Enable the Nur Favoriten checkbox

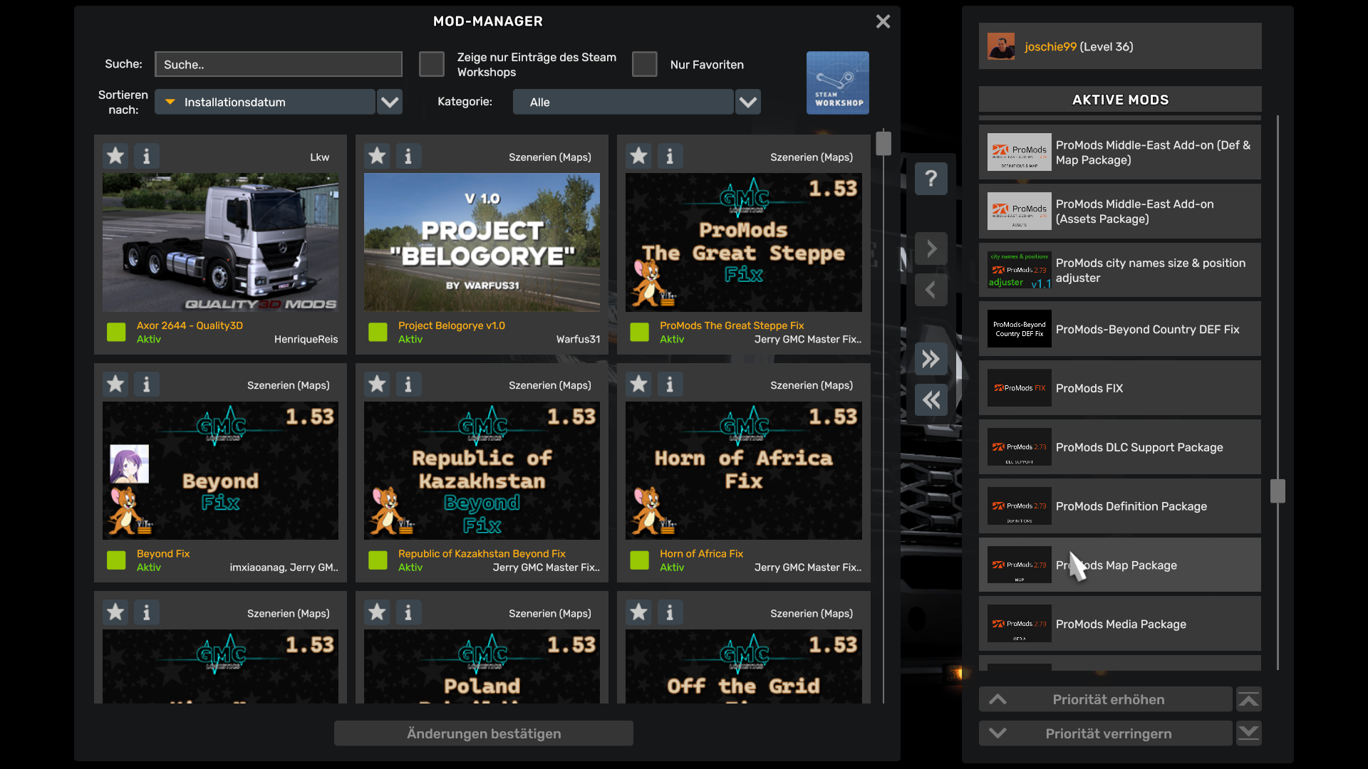(645, 64)
